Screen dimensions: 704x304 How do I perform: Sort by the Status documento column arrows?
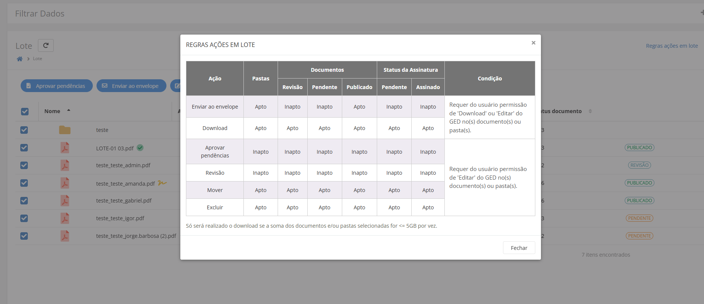click(x=590, y=111)
